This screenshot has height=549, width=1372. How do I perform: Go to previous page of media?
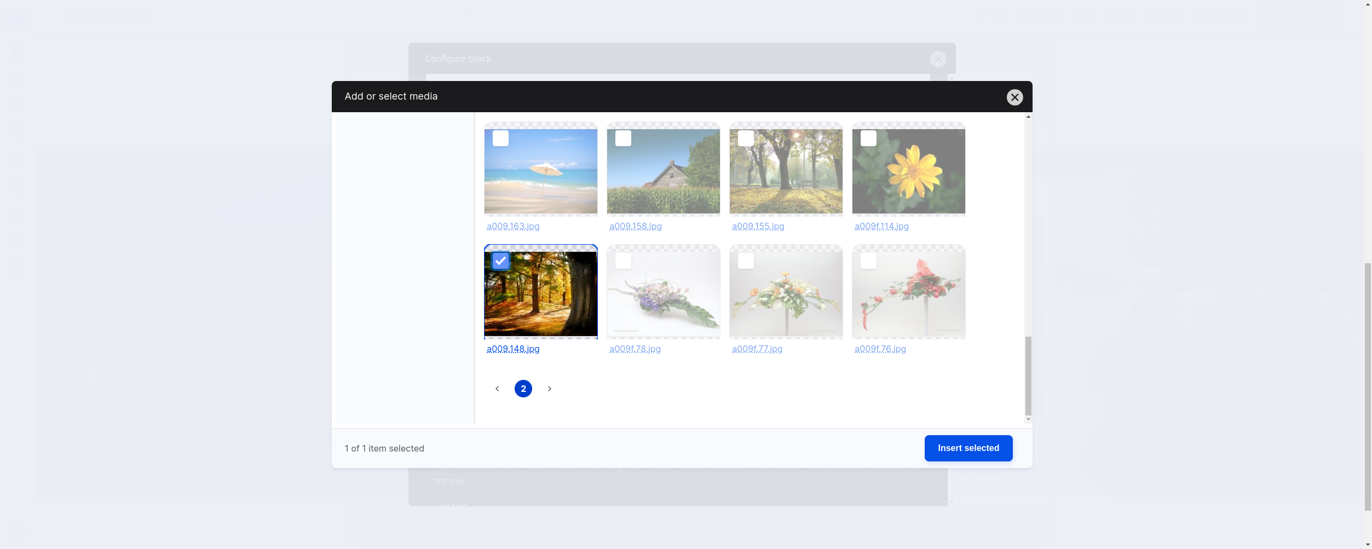tap(497, 389)
